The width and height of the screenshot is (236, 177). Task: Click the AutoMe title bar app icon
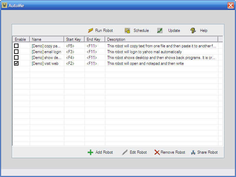click(4, 5)
